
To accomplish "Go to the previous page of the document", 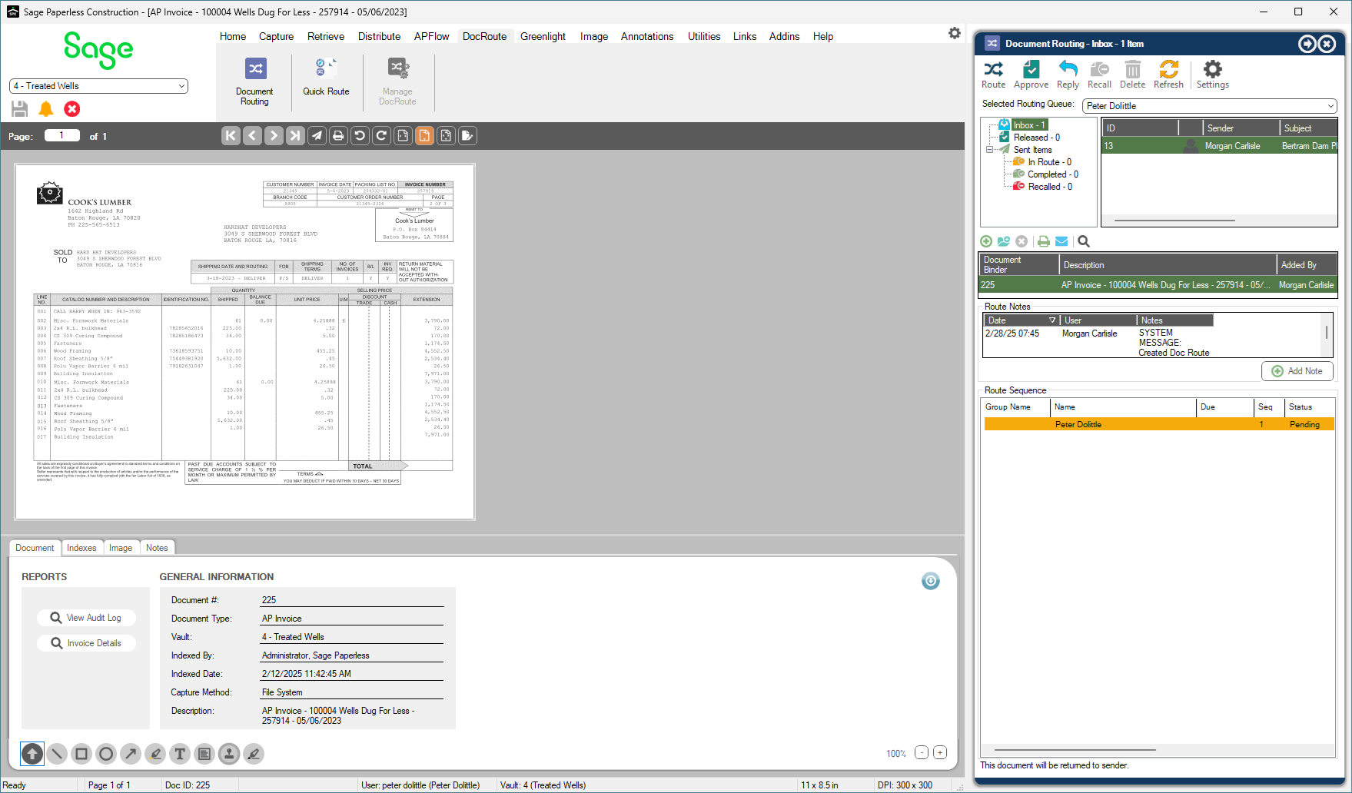I will (x=252, y=136).
